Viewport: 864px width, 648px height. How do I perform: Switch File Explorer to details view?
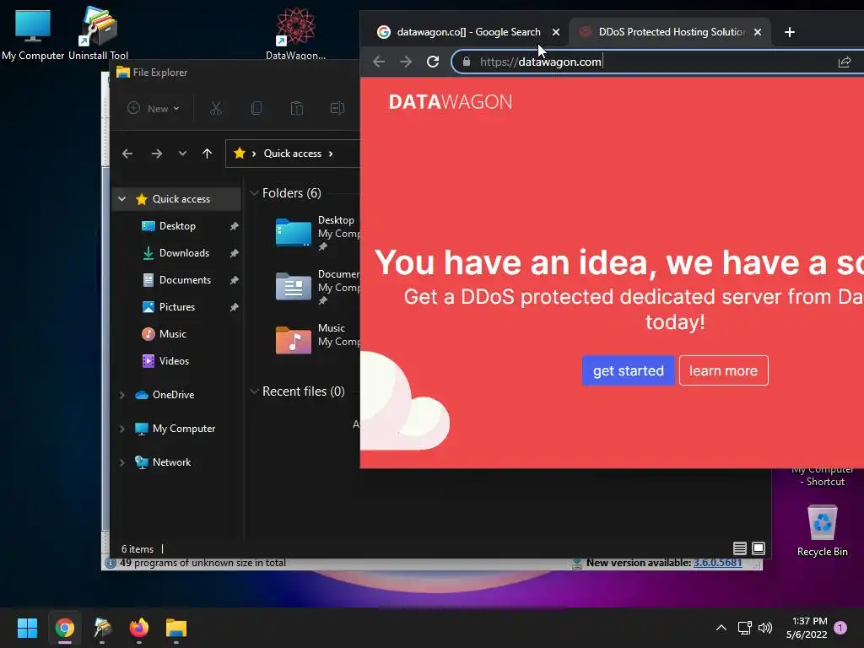[739, 548]
